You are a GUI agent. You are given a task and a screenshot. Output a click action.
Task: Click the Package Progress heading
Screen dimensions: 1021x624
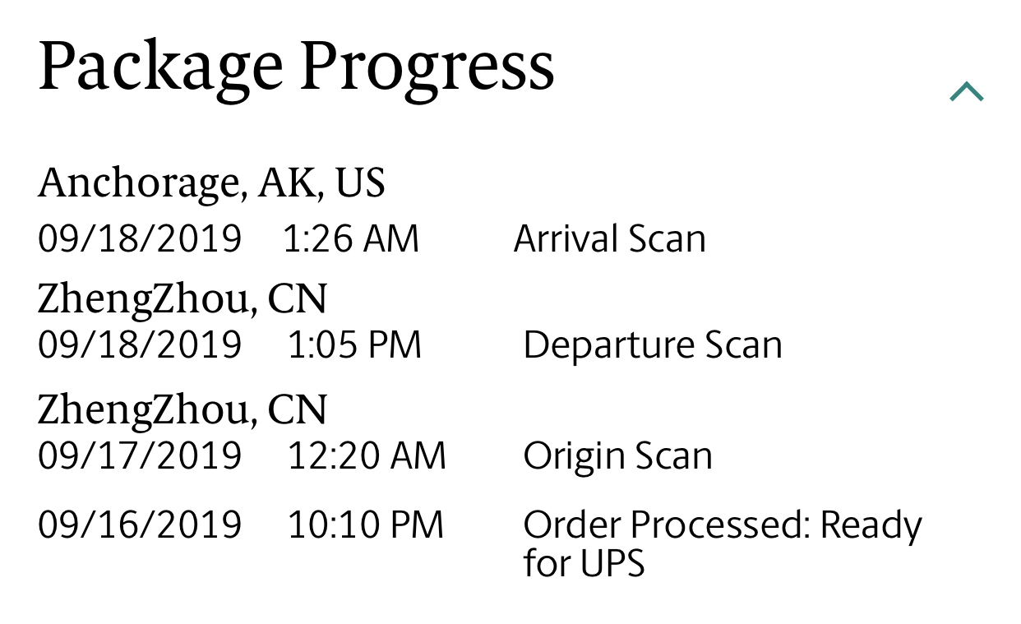[297, 67]
